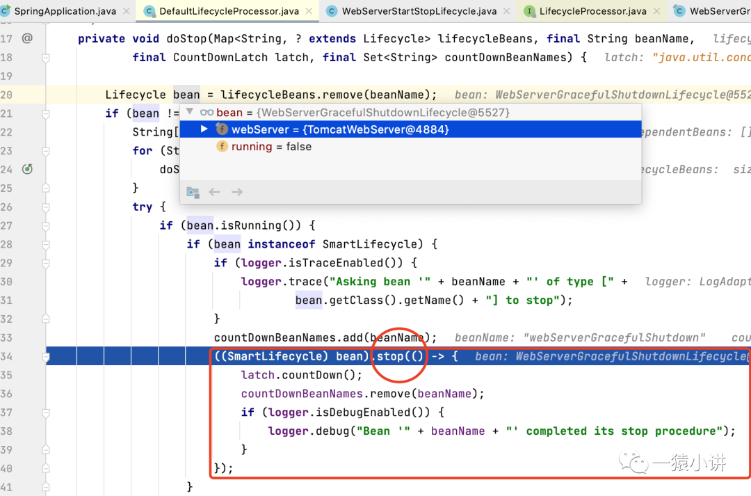This screenshot has width=751, height=496.
Task: Toggle code fold at line 21
Action: click(46, 114)
